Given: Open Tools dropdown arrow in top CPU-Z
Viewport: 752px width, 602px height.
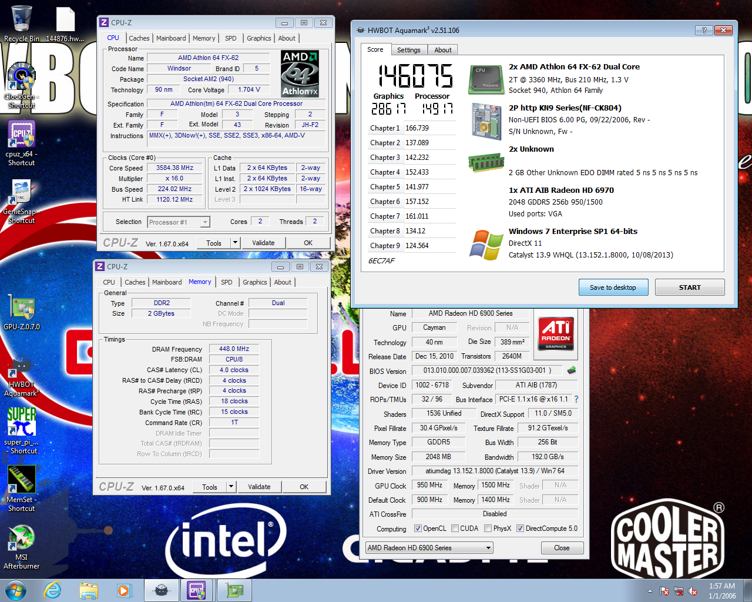Looking at the screenshot, I should [235, 243].
